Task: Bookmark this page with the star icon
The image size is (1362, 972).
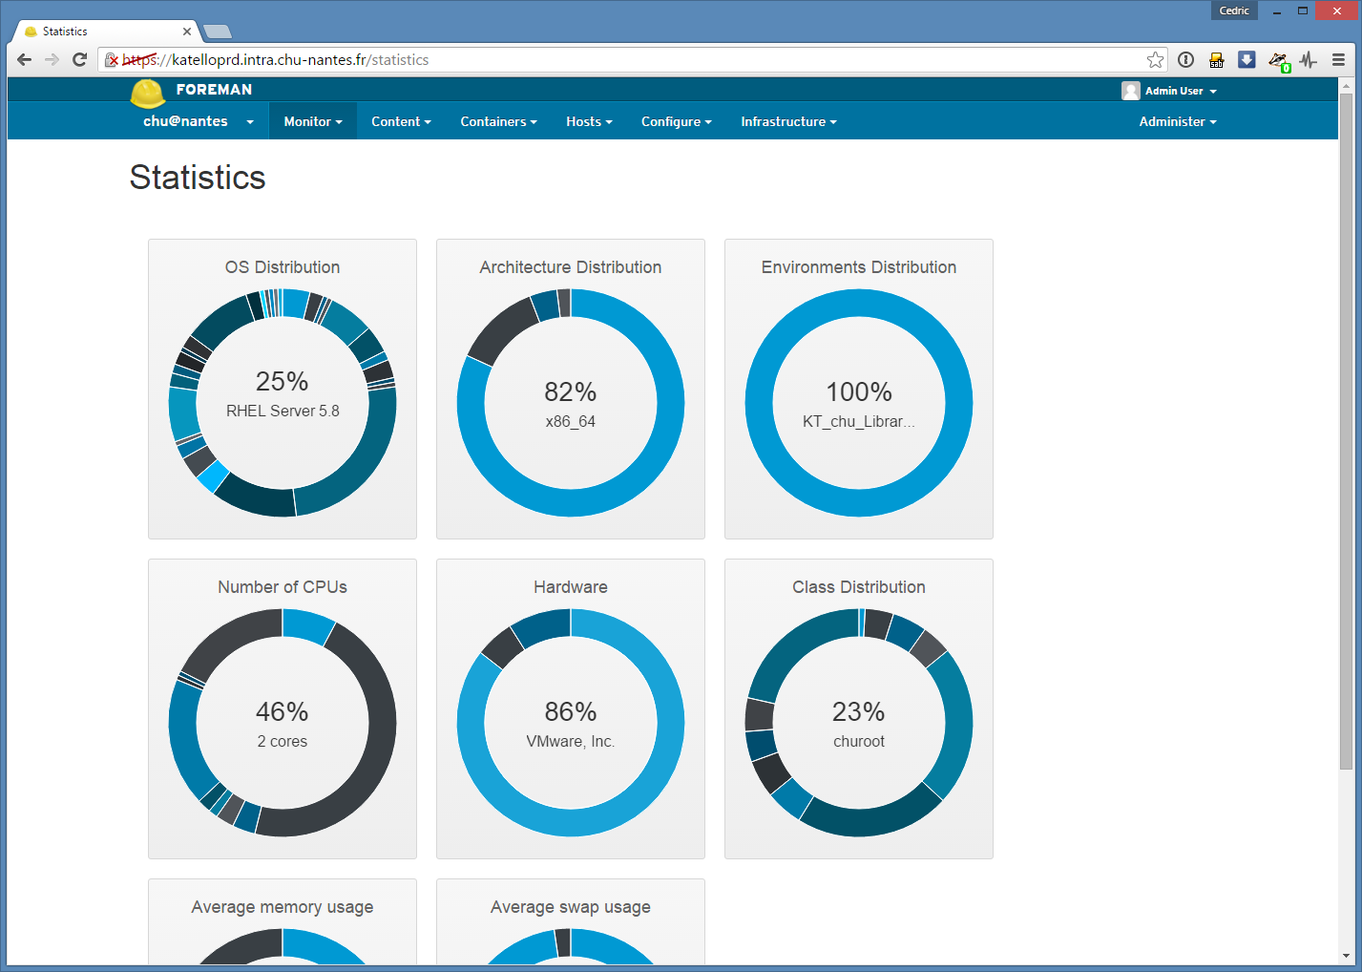Action: (x=1155, y=60)
